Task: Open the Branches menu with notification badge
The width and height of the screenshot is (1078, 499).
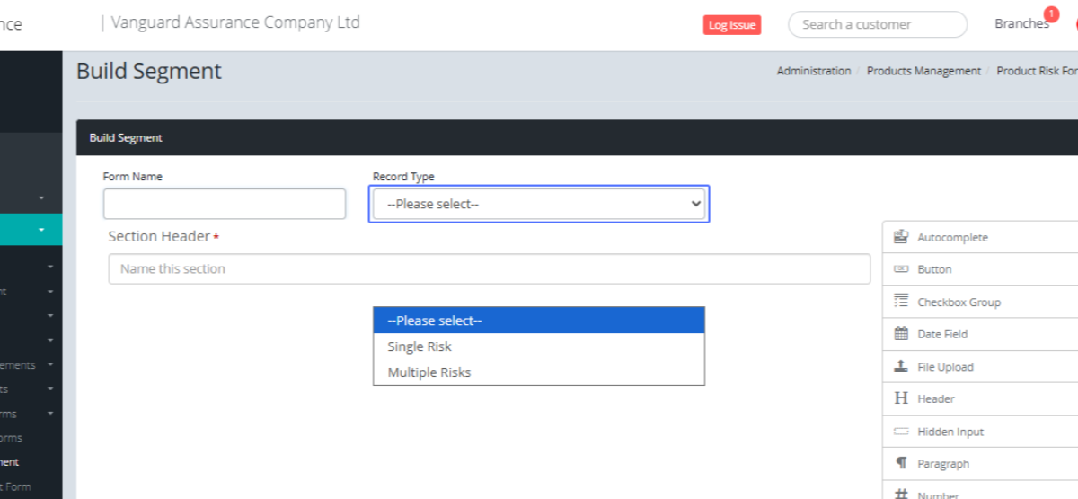Action: click(1022, 23)
